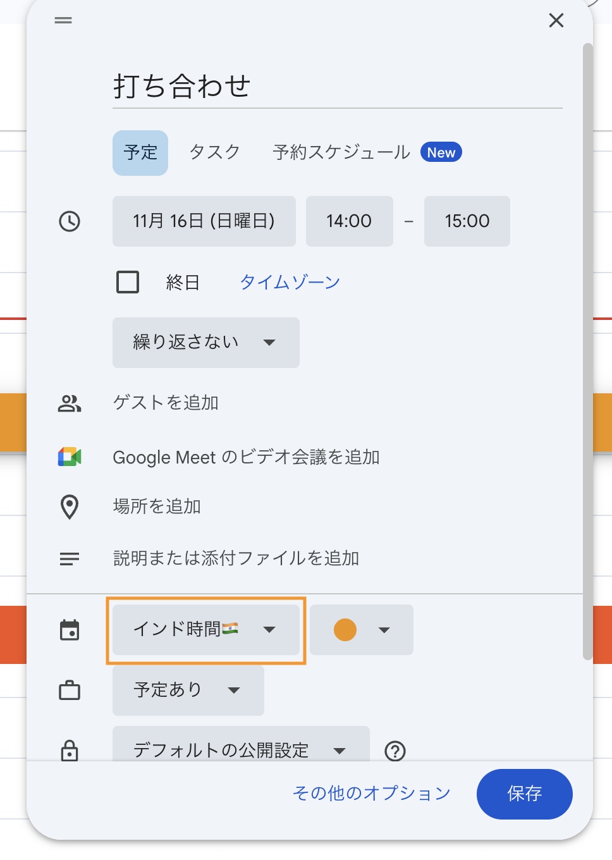Edit the 打ち合わせ title field

pos(337,87)
